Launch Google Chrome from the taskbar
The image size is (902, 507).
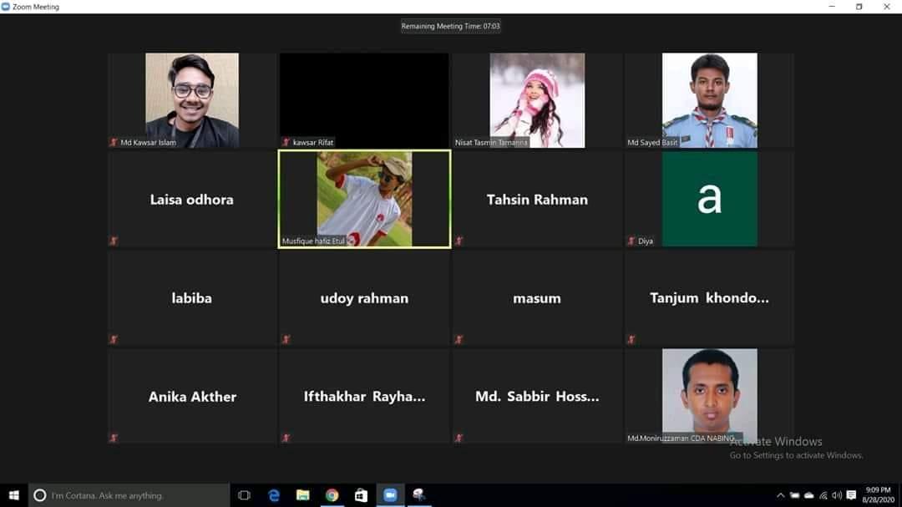click(x=332, y=494)
